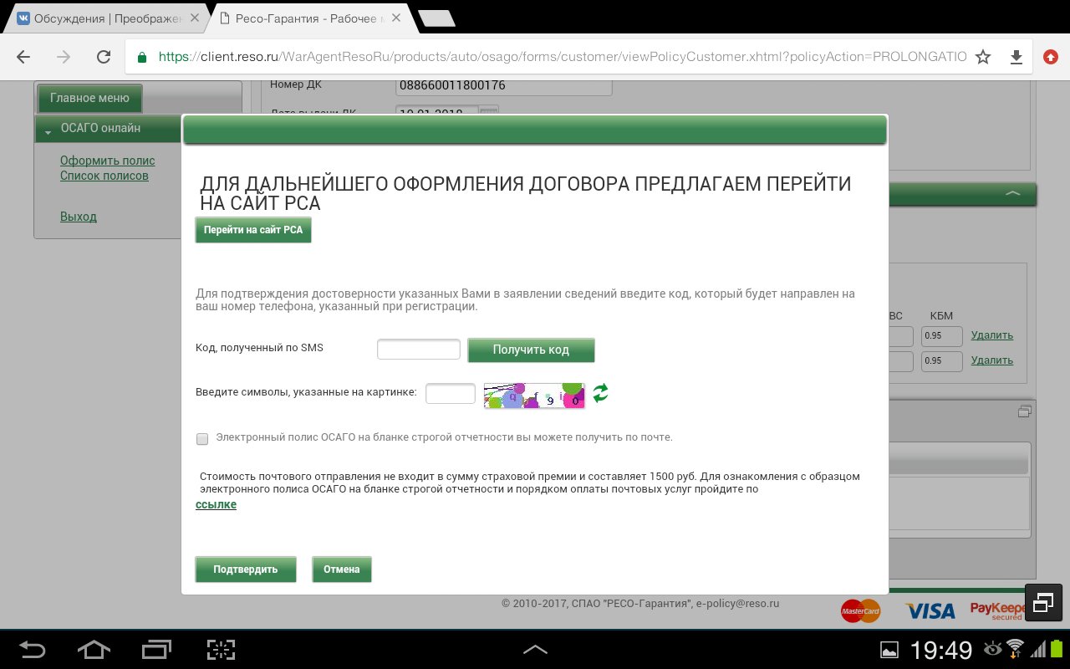
Task: Click Перейти на сайт РСА button
Action: (253, 230)
